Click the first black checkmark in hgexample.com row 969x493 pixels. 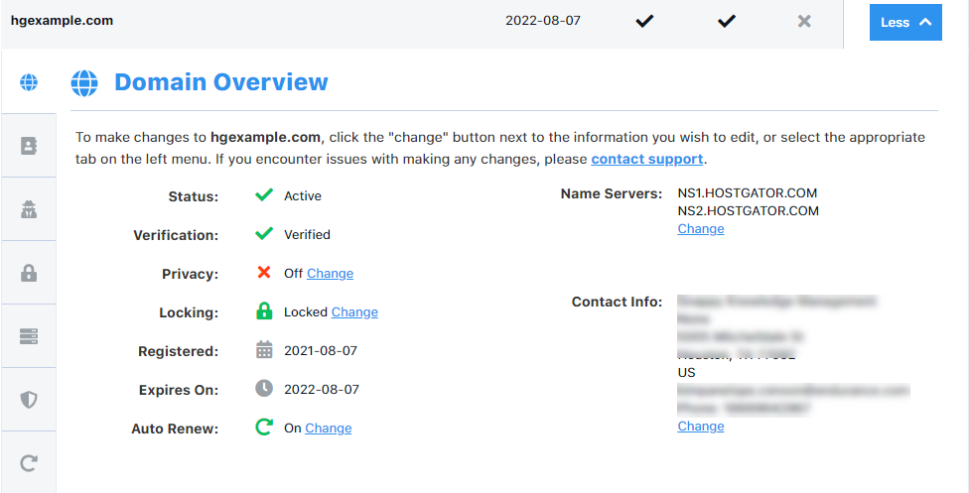coord(644,22)
